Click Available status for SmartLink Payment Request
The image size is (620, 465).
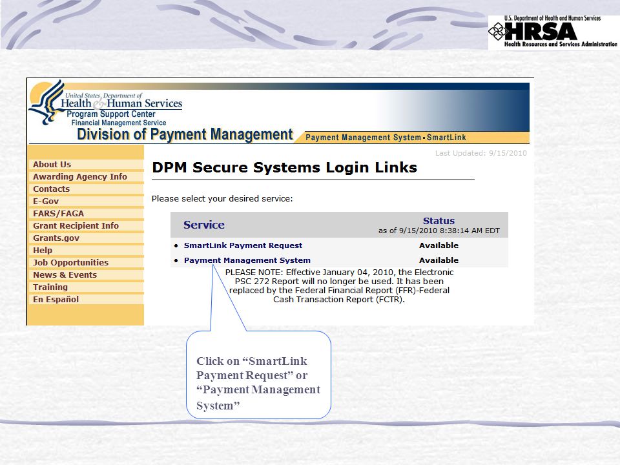(439, 245)
